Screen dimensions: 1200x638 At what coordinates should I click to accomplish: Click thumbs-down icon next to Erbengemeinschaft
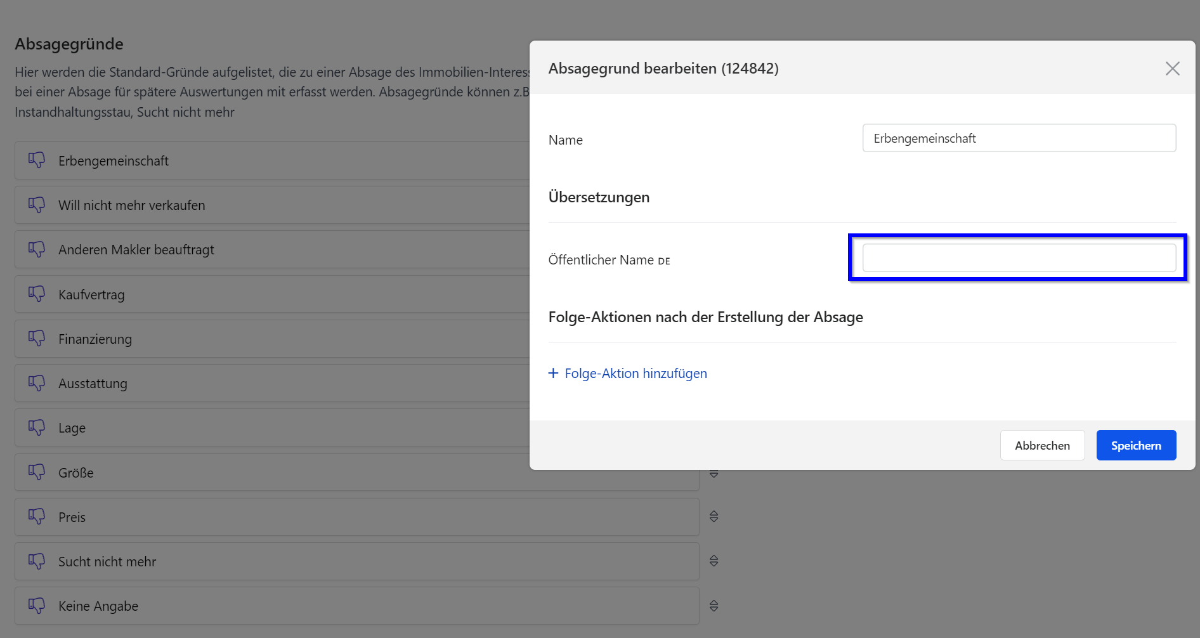point(37,160)
